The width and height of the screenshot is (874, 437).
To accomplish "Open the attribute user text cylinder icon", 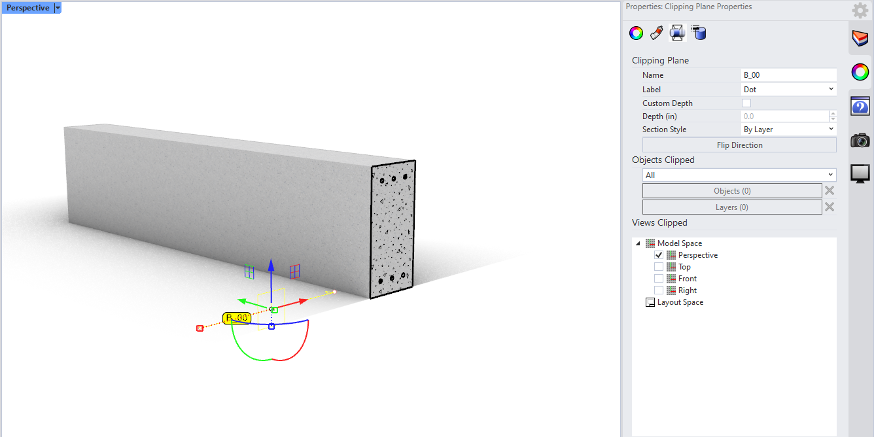I will (x=699, y=33).
